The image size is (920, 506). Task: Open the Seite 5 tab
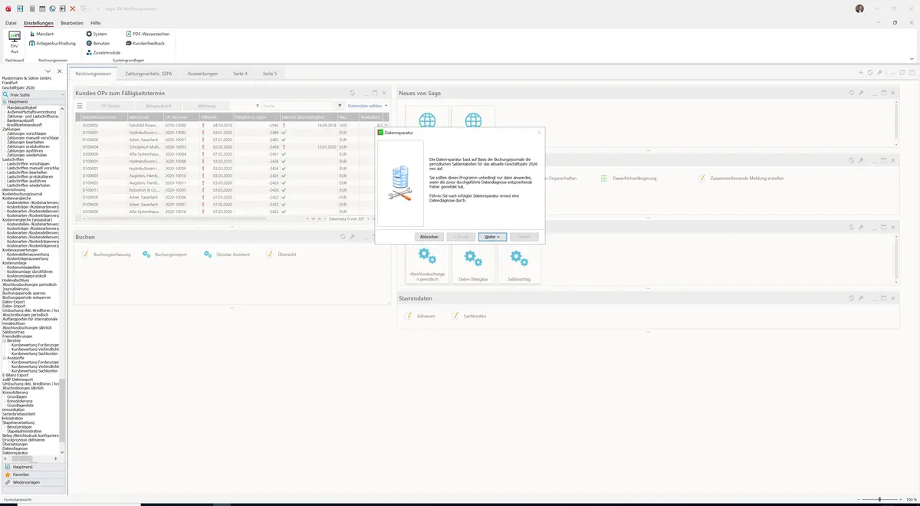(270, 74)
